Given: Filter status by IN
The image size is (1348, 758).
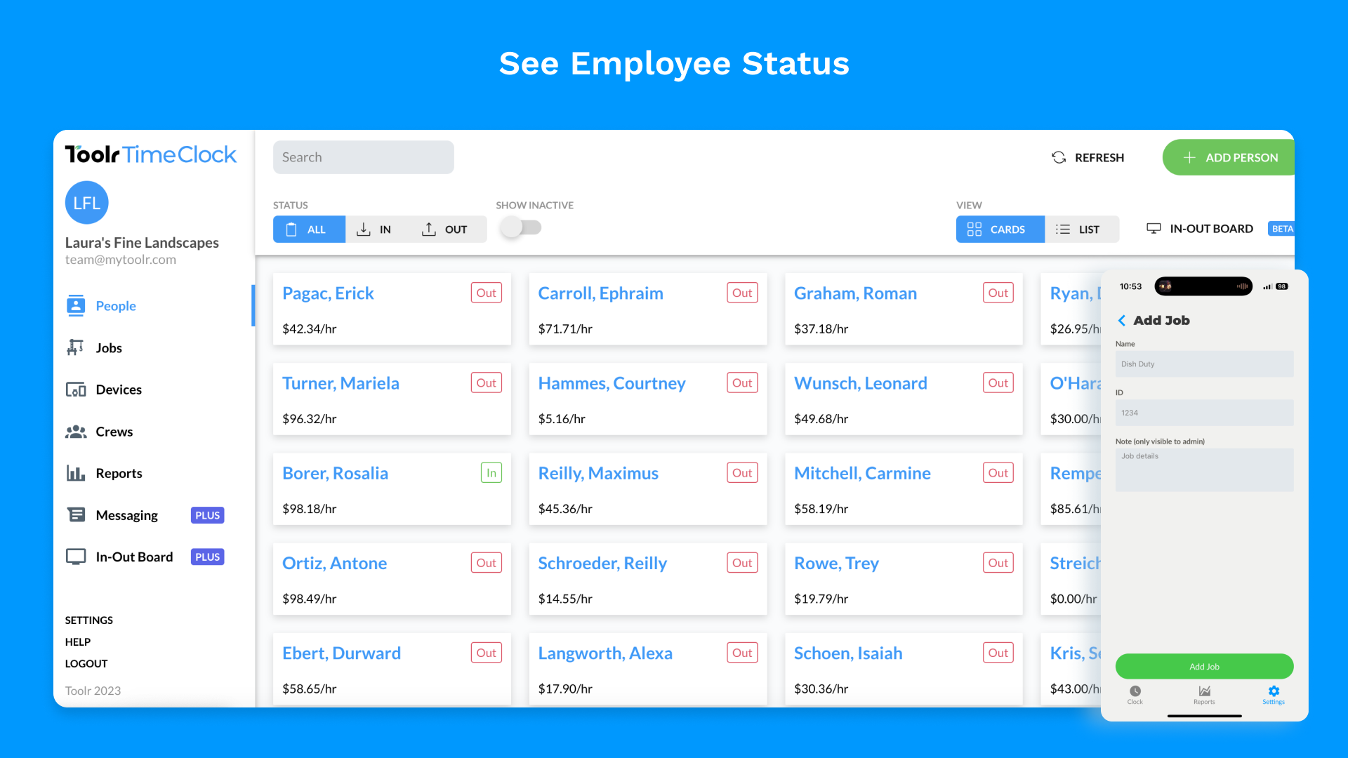Looking at the screenshot, I should (x=374, y=230).
